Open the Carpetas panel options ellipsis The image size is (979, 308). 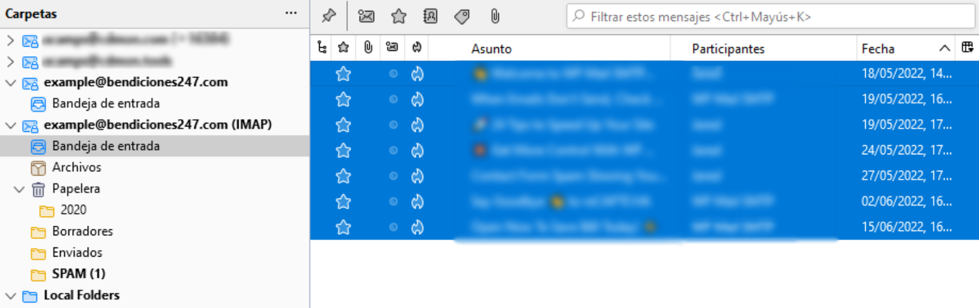point(291,13)
